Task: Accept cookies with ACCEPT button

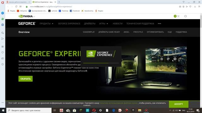Action: tap(179, 104)
